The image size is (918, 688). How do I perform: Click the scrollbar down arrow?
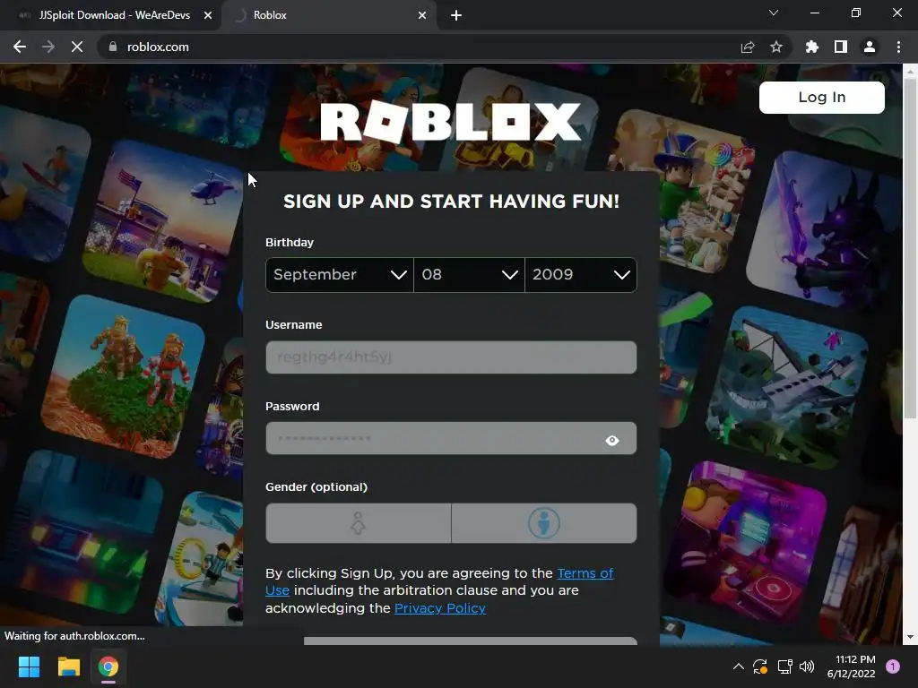(910, 637)
